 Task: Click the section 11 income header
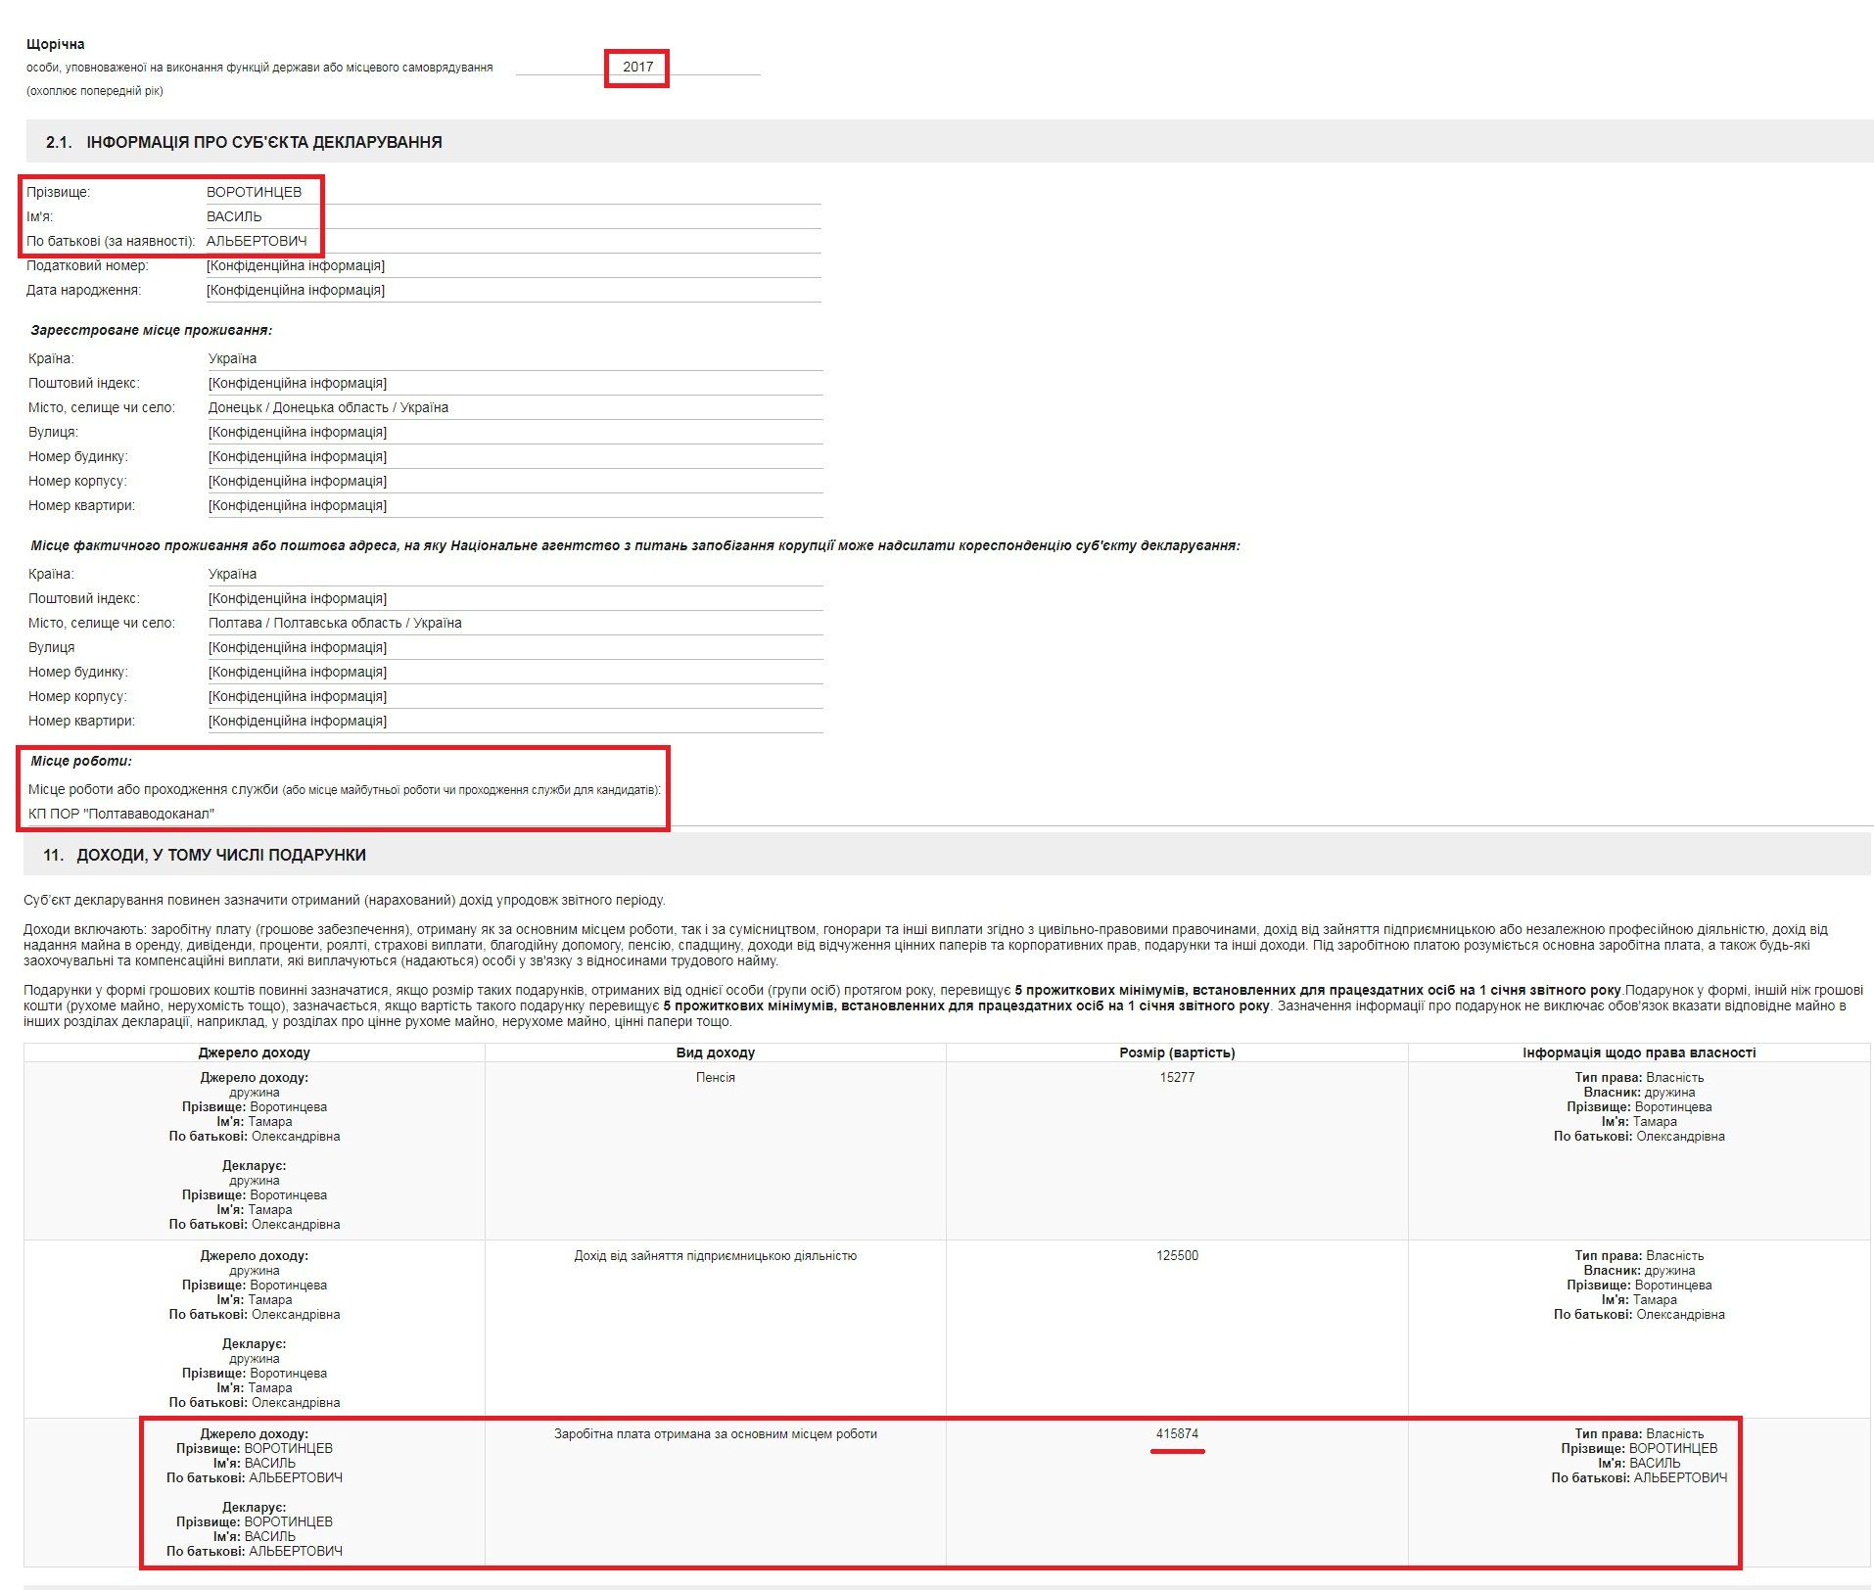[205, 855]
